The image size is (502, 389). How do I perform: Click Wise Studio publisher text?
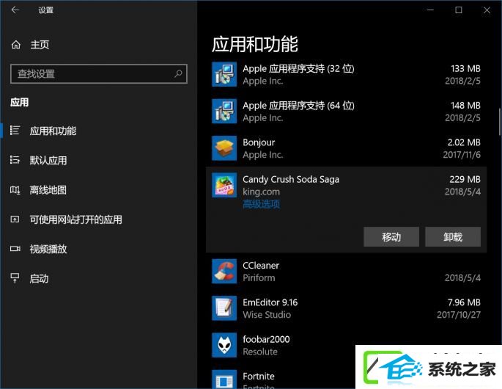tap(267, 315)
